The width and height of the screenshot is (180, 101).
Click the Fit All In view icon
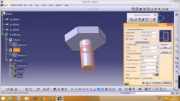(76, 89)
